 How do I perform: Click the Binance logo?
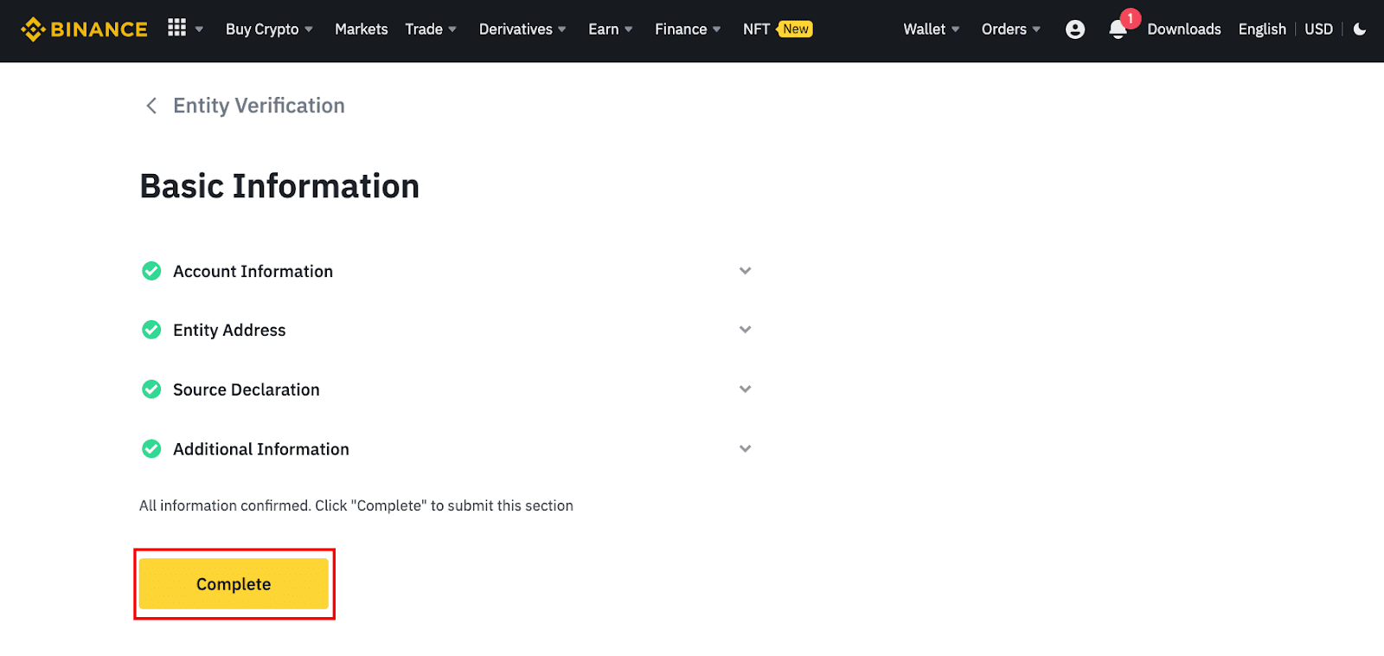coord(84,29)
